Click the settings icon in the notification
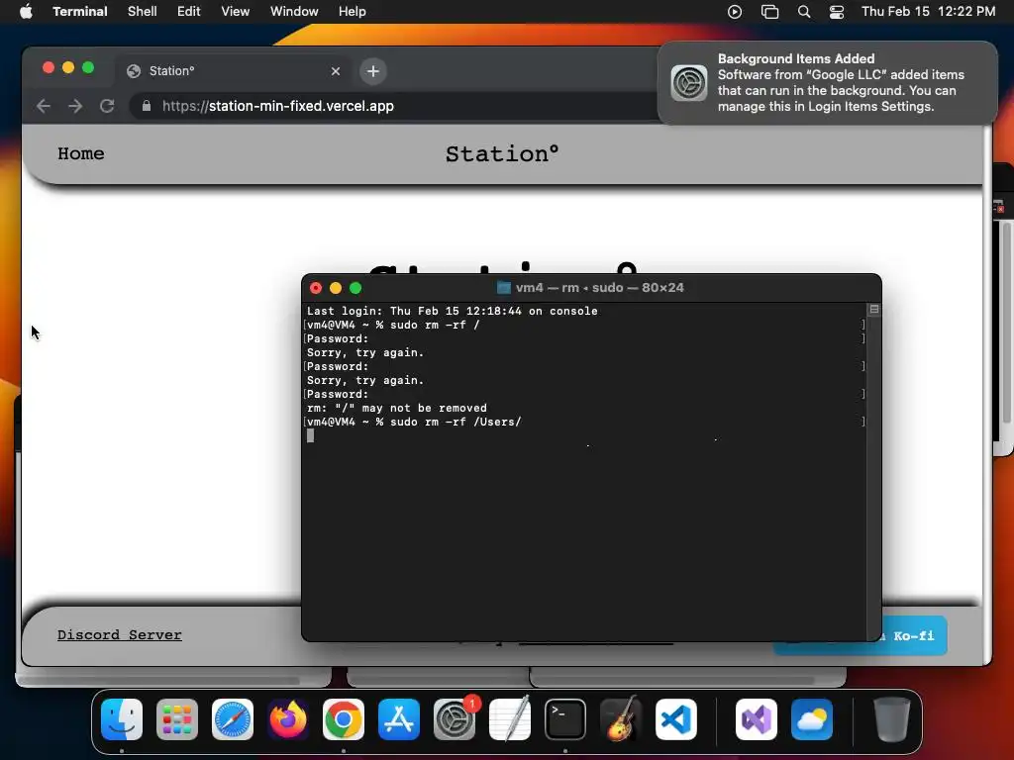 click(689, 83)
